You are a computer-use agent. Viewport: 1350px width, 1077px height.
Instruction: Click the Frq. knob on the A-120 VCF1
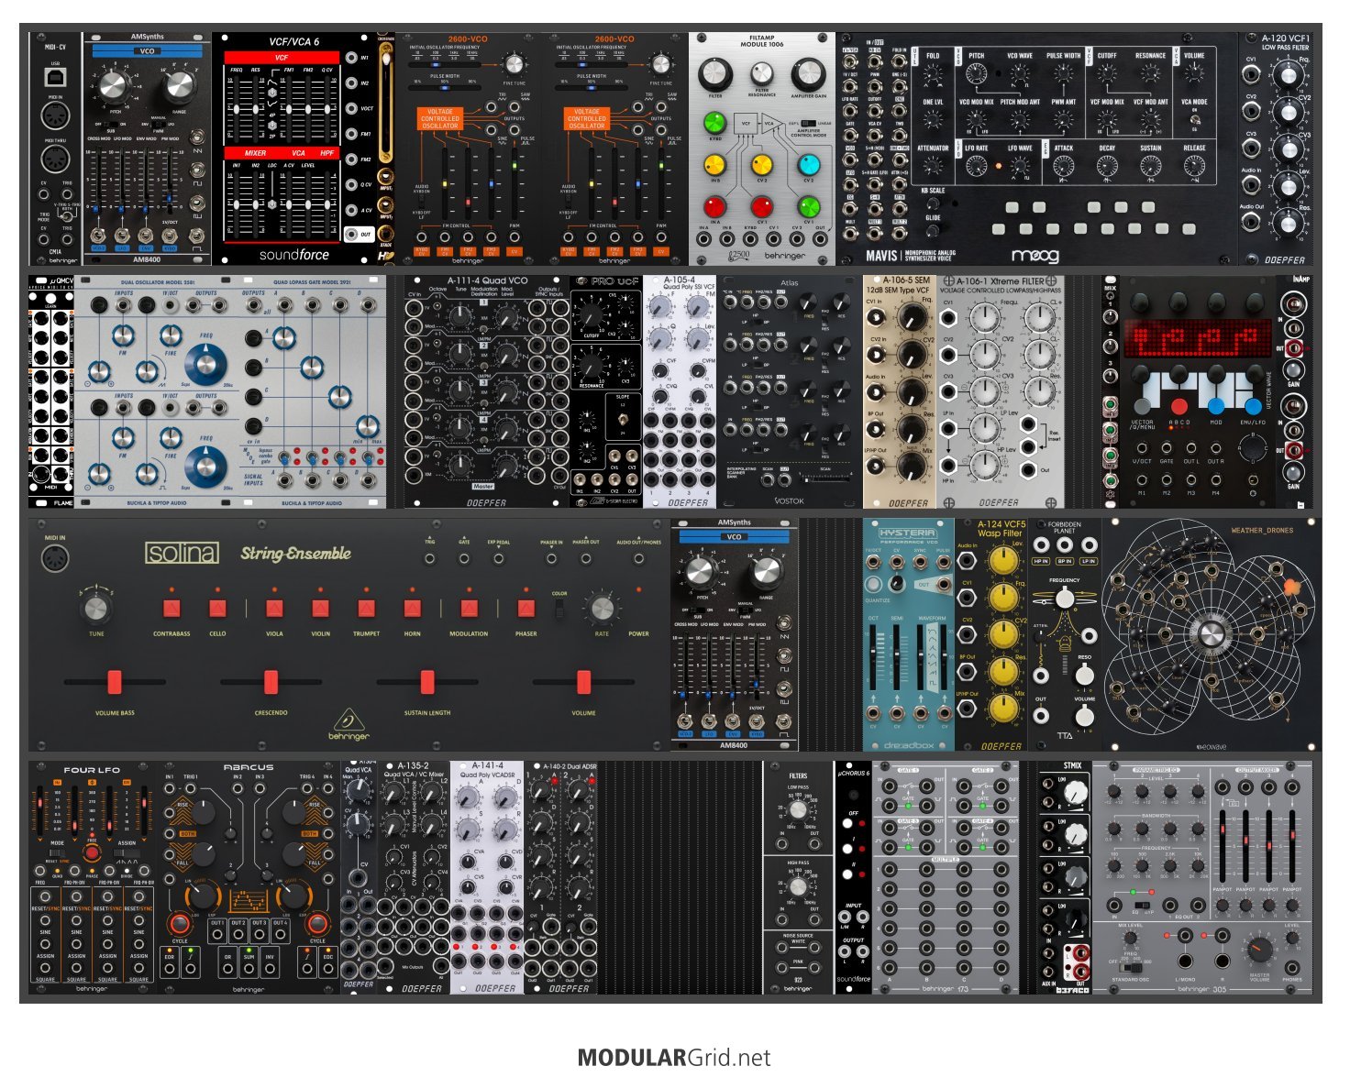[x=1288, y=76]
